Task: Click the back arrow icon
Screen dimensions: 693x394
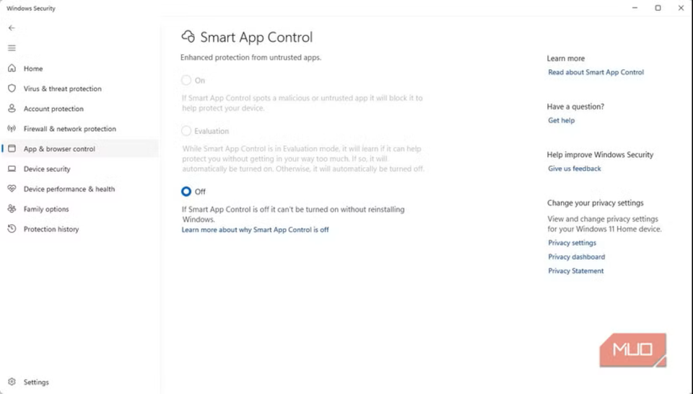Action: (12, 28)
